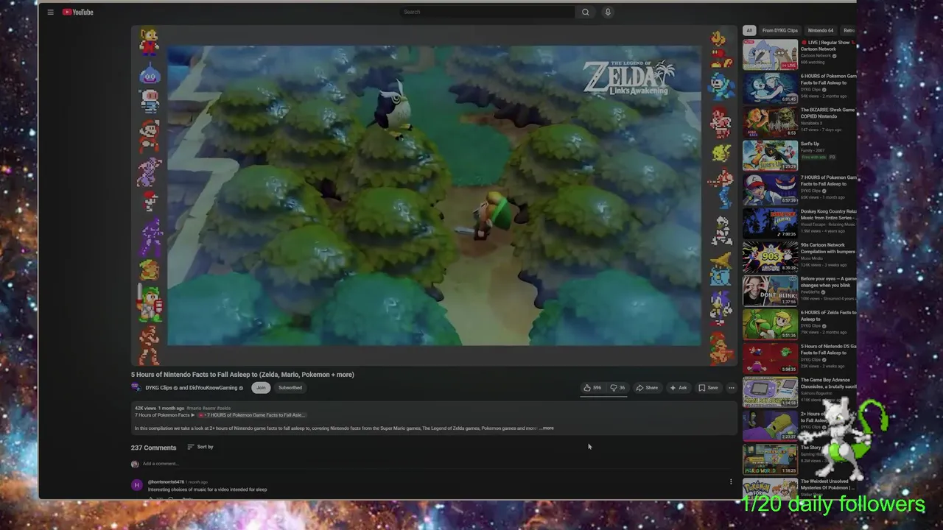Select the Nintendo 64 filter chip
Image resolution: width=943 pixels, height=530 pixels.
tap(821, 30)
